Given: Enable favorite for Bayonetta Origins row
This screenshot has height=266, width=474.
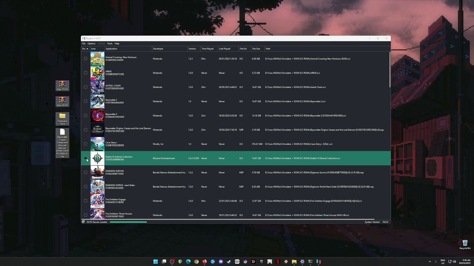Looking at the screenshot, I should (x=86, y=130).
